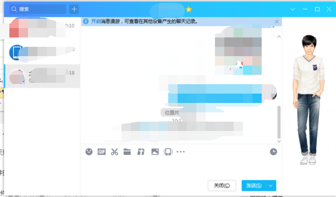Open the title bar dropdown chevron menu
Image resolution: width=336 pixels, height=197 pixels.
[293, 9]
